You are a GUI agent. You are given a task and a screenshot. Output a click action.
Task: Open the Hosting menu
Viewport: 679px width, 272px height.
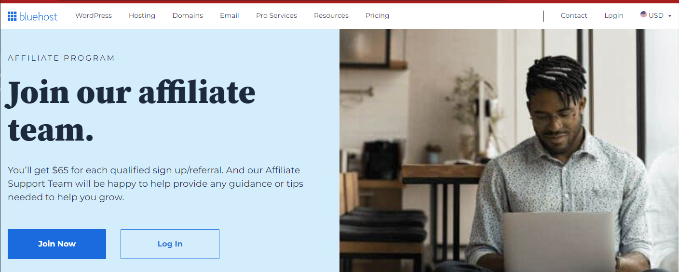[142, 15]
